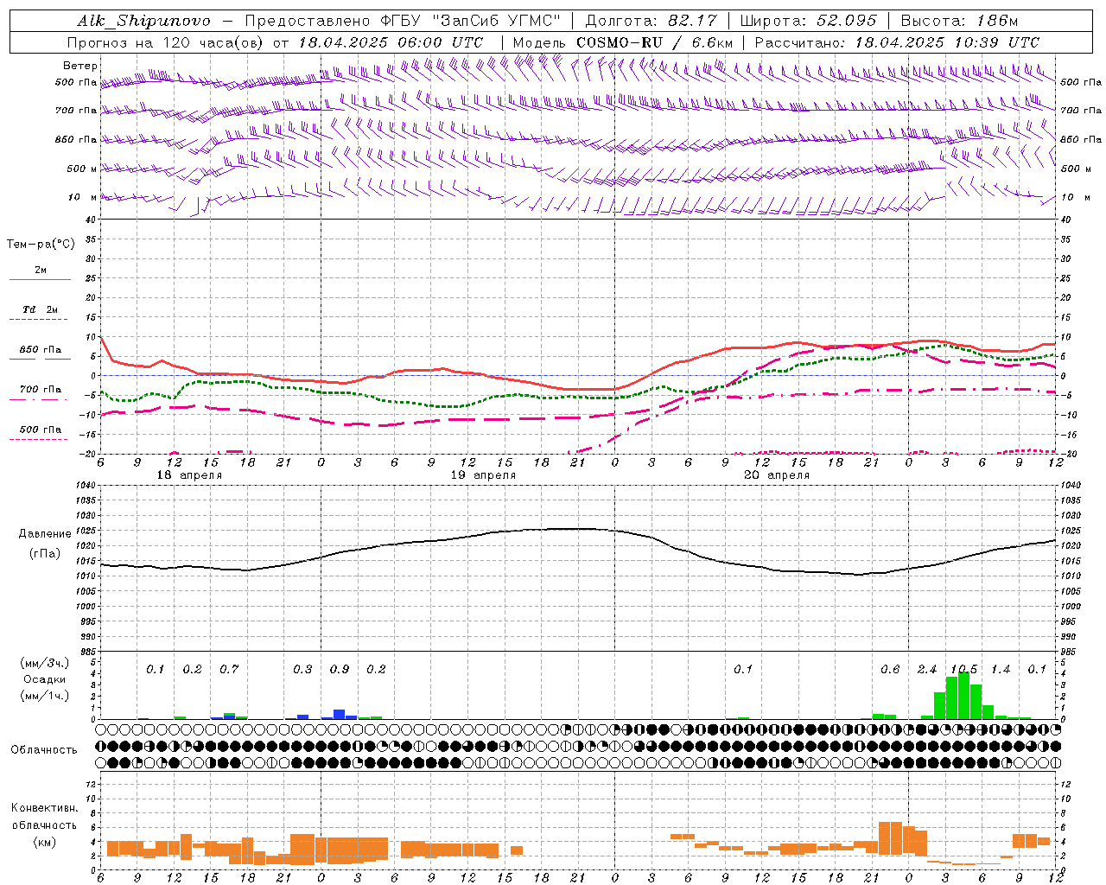Image resolution: width=1106 pixels, height=885 pixels.
Task: Click the "COSMO-RU / 6.6км" model label
Action: [x=655, y=42]
